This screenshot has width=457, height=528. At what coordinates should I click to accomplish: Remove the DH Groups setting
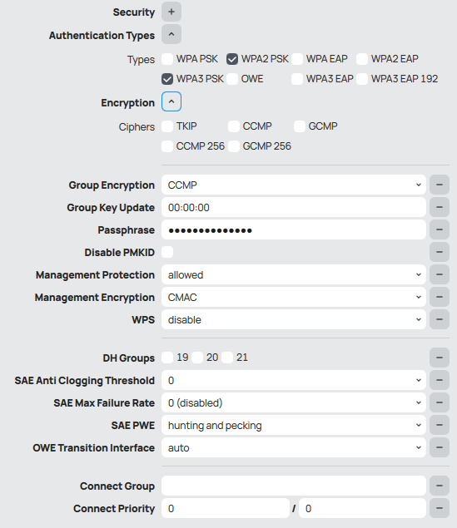440,358
